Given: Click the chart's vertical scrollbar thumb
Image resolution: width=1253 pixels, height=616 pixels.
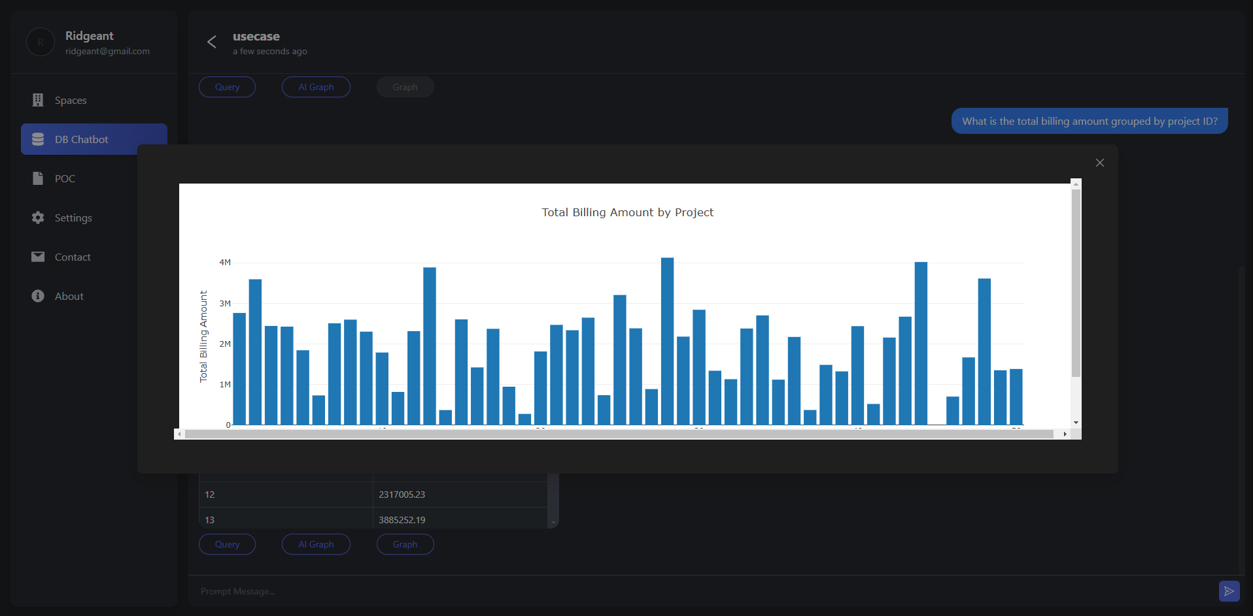Looking at the screenshot, I should 1076,282.
